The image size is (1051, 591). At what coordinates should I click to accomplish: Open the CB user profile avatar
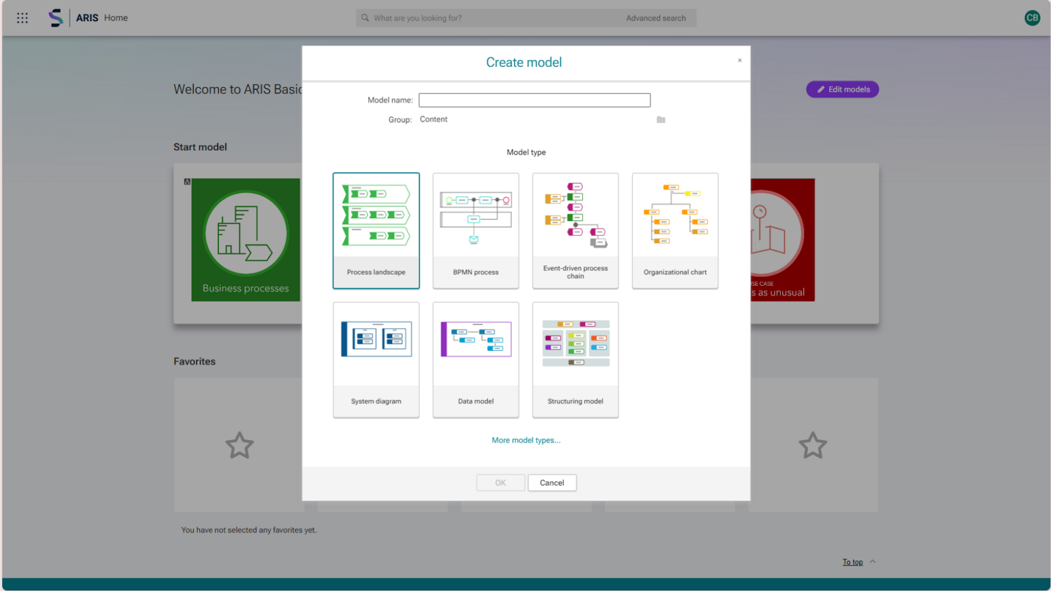point(1032,17)
